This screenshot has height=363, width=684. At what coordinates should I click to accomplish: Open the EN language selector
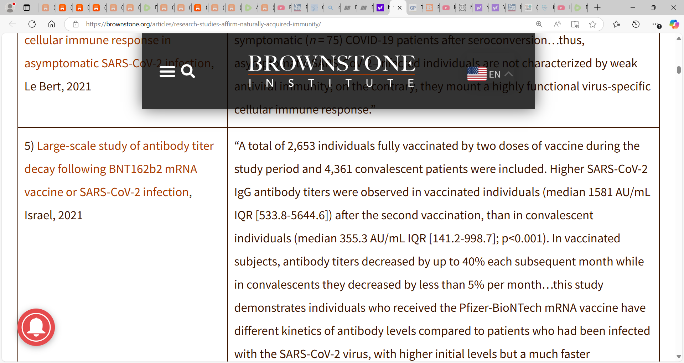click(490, 74)
